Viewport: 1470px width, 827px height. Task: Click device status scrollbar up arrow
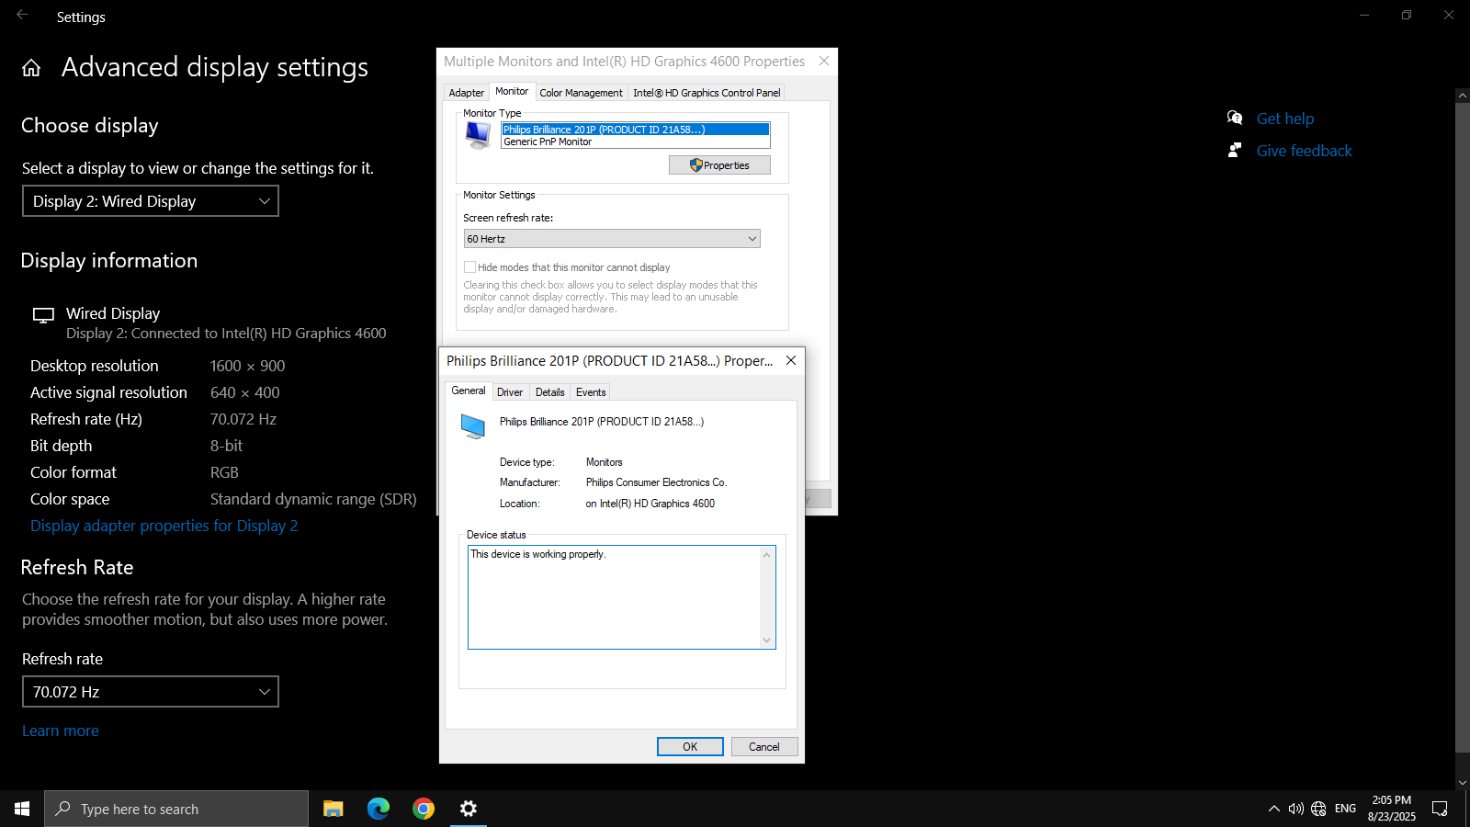tap(767, 554)
